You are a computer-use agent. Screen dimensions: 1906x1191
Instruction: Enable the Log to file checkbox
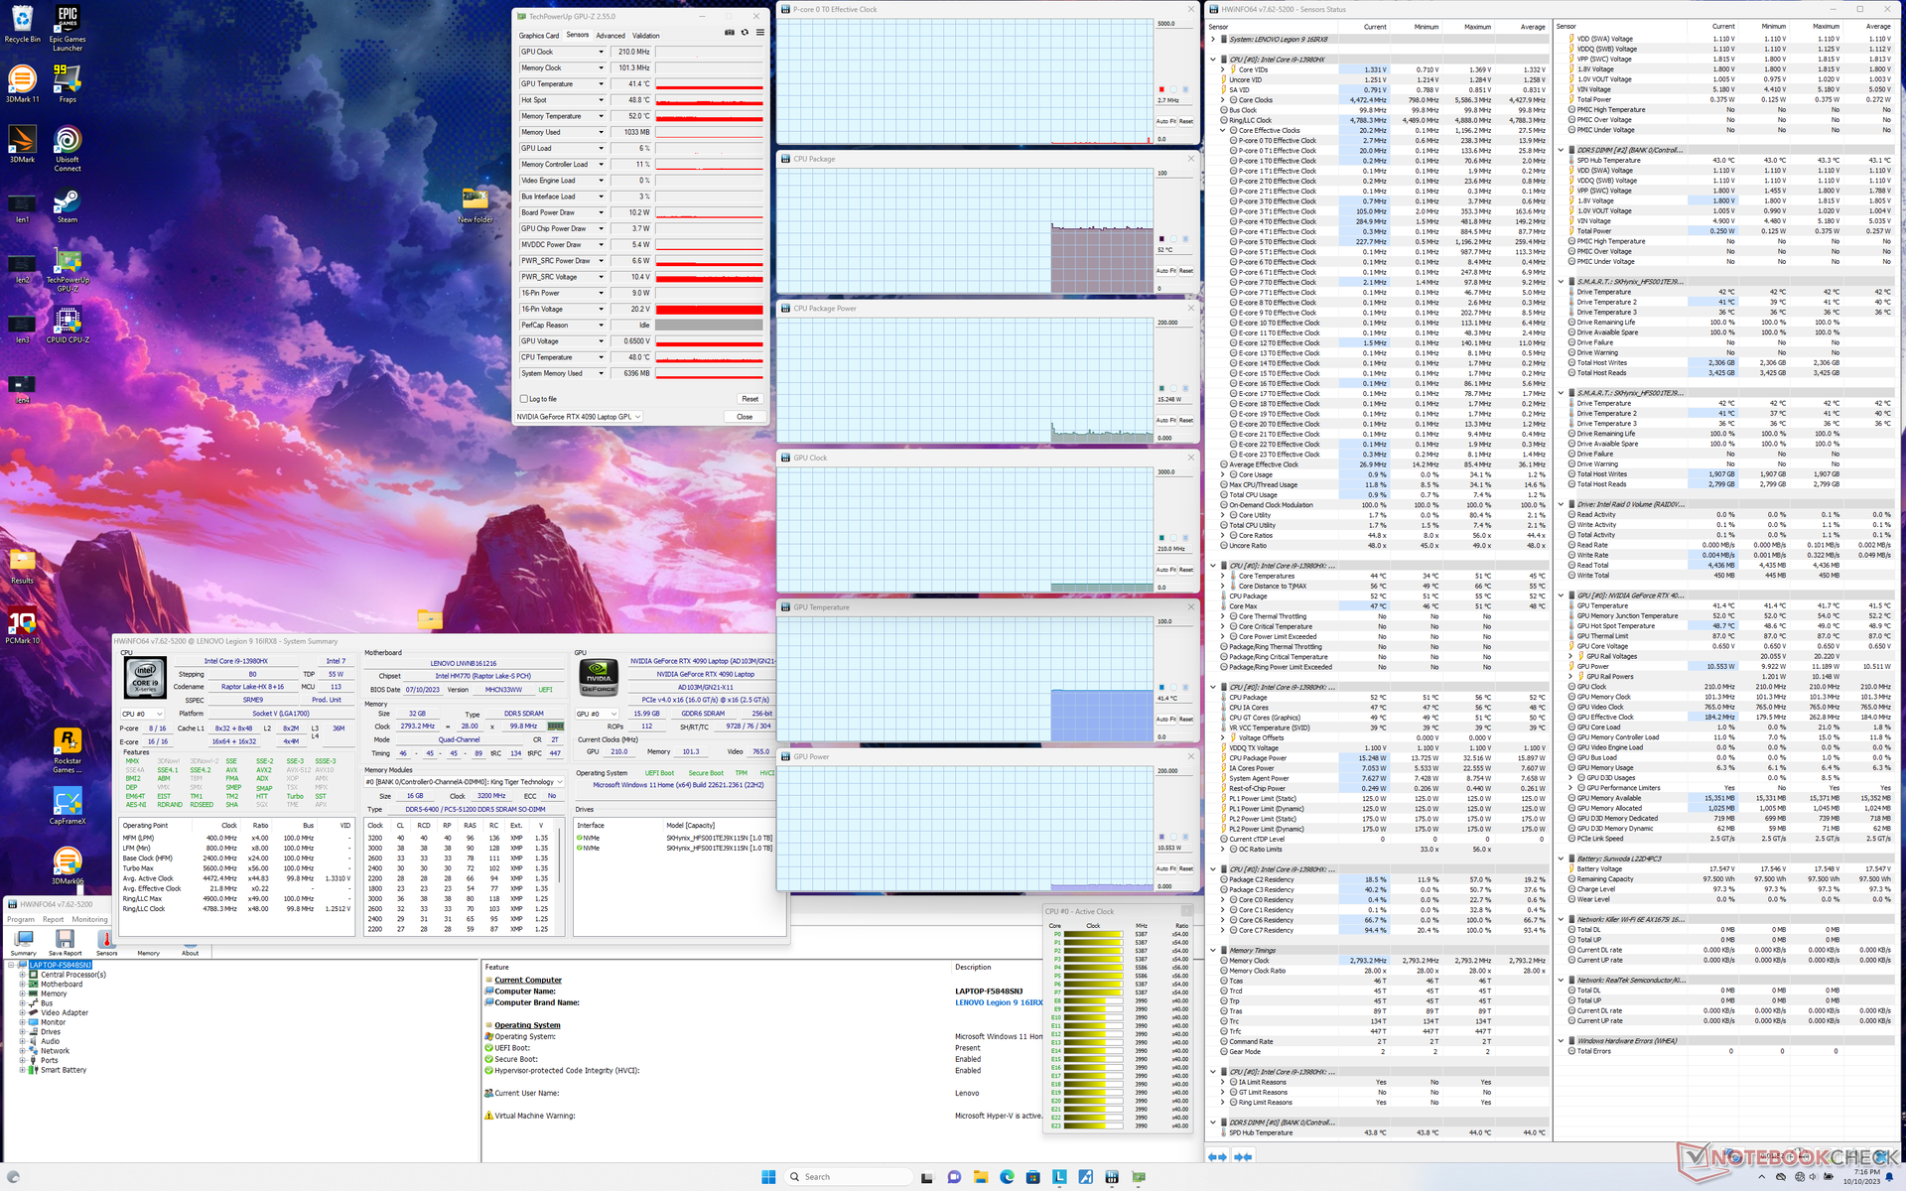pyautogui.click(x=524, y=399)
